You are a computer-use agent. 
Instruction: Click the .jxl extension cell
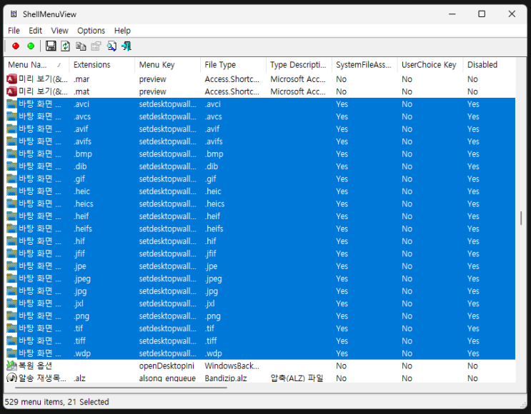coord(78,303)
